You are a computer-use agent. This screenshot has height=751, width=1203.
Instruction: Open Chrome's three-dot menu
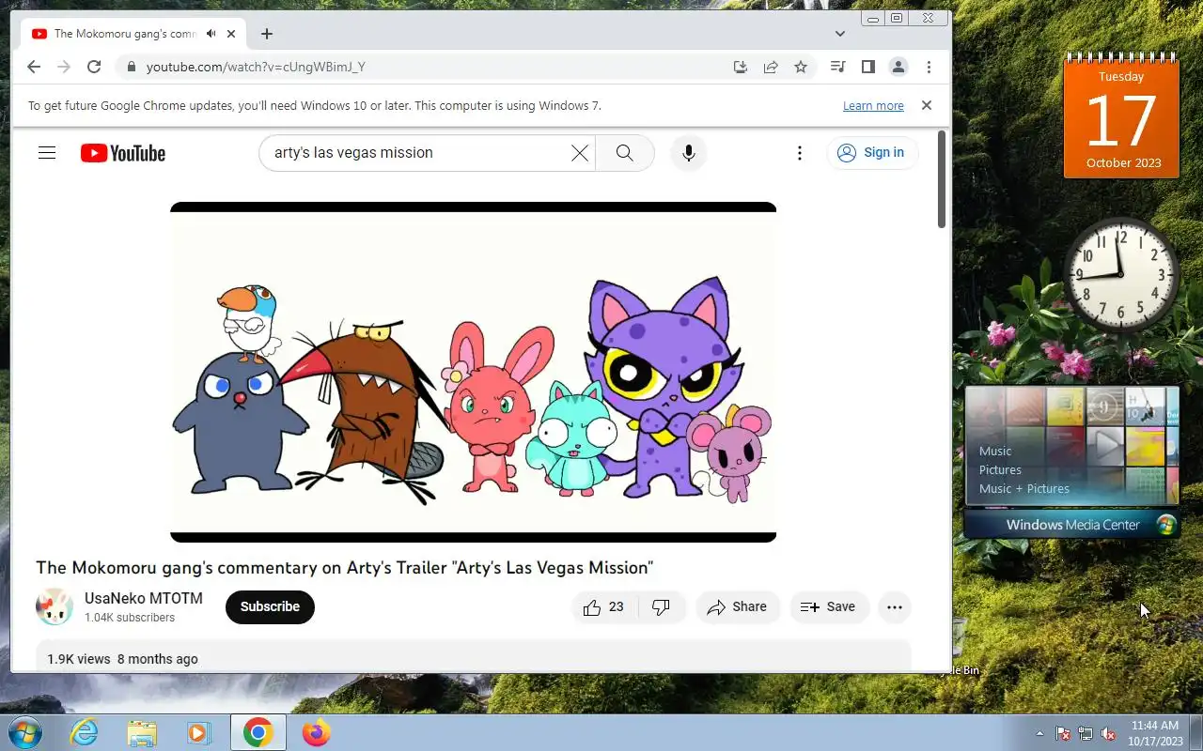point(929,67)
